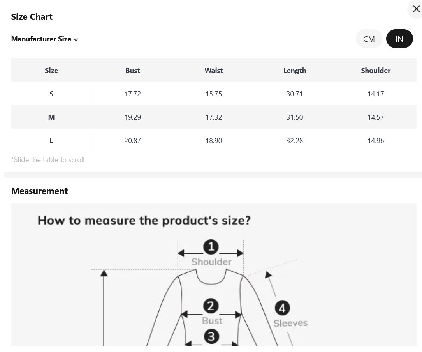The image size is (422, 352).
Task: Click bust value 19.29
Action: (132, 117)
